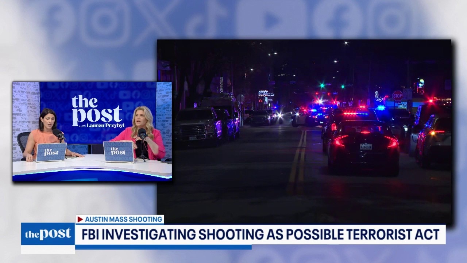Image resolution: width=467 pixels, height=263 pixels.
Task: Click the microphone in front of the left host
Action: [58, 134]
